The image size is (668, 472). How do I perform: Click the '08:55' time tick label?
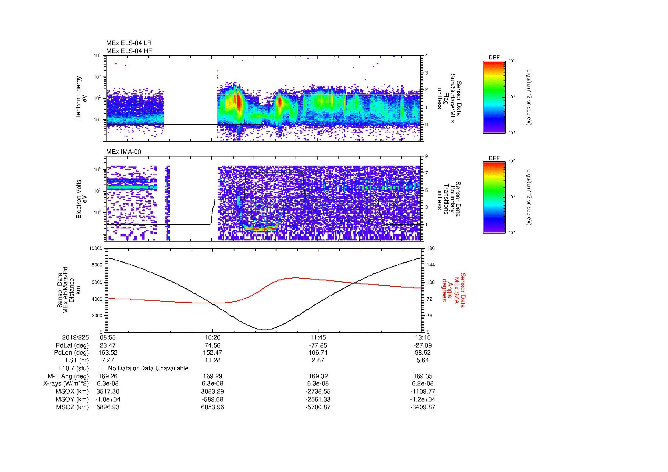108,337
